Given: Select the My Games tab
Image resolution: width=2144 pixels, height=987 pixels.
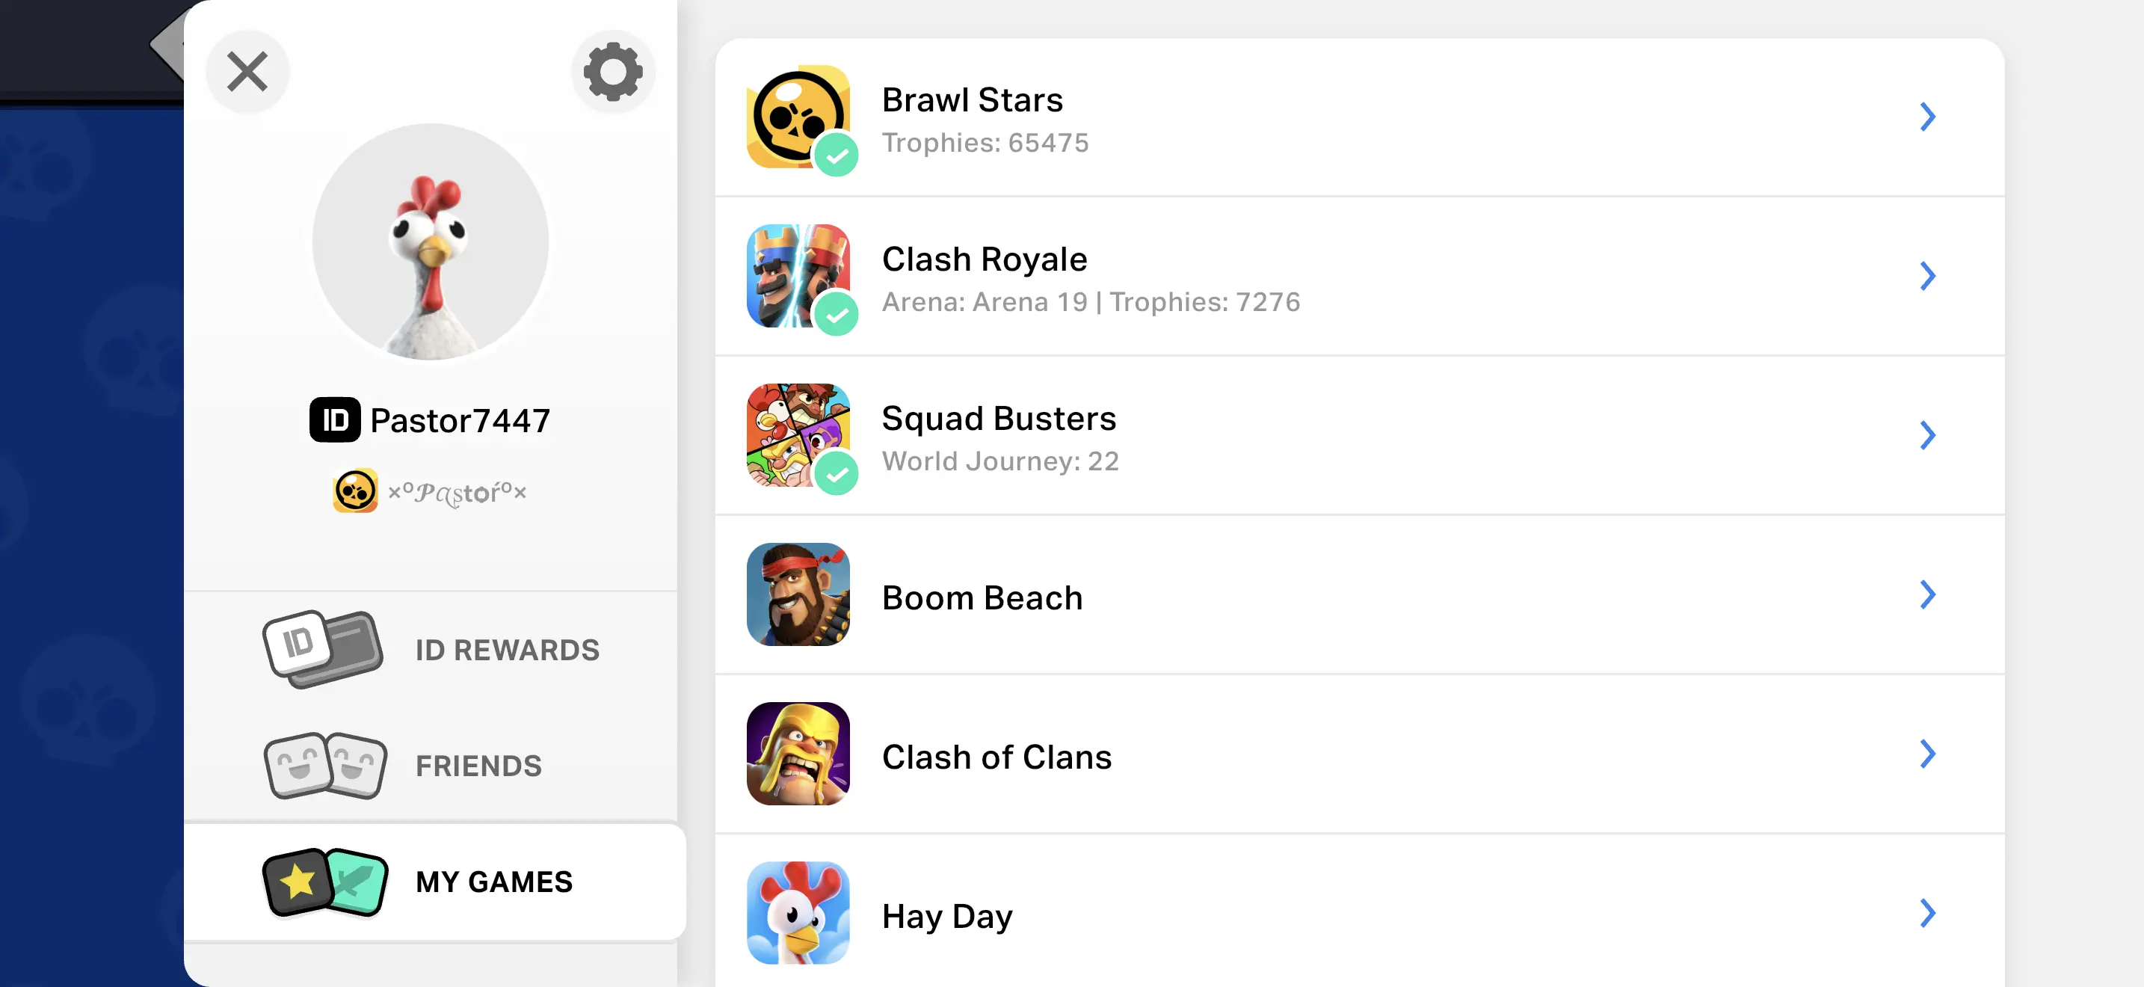Looking at the screenshot, I should (x=433, y=882).
